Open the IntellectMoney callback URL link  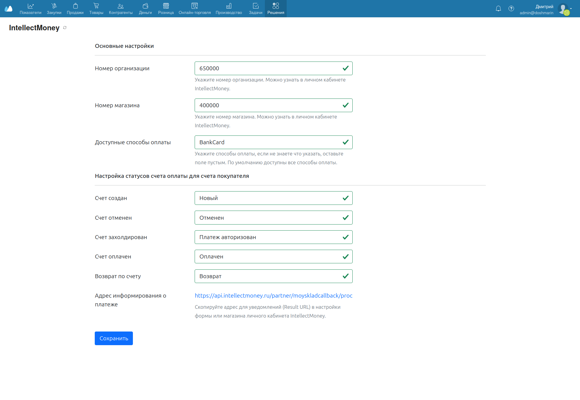click(273, 295)
